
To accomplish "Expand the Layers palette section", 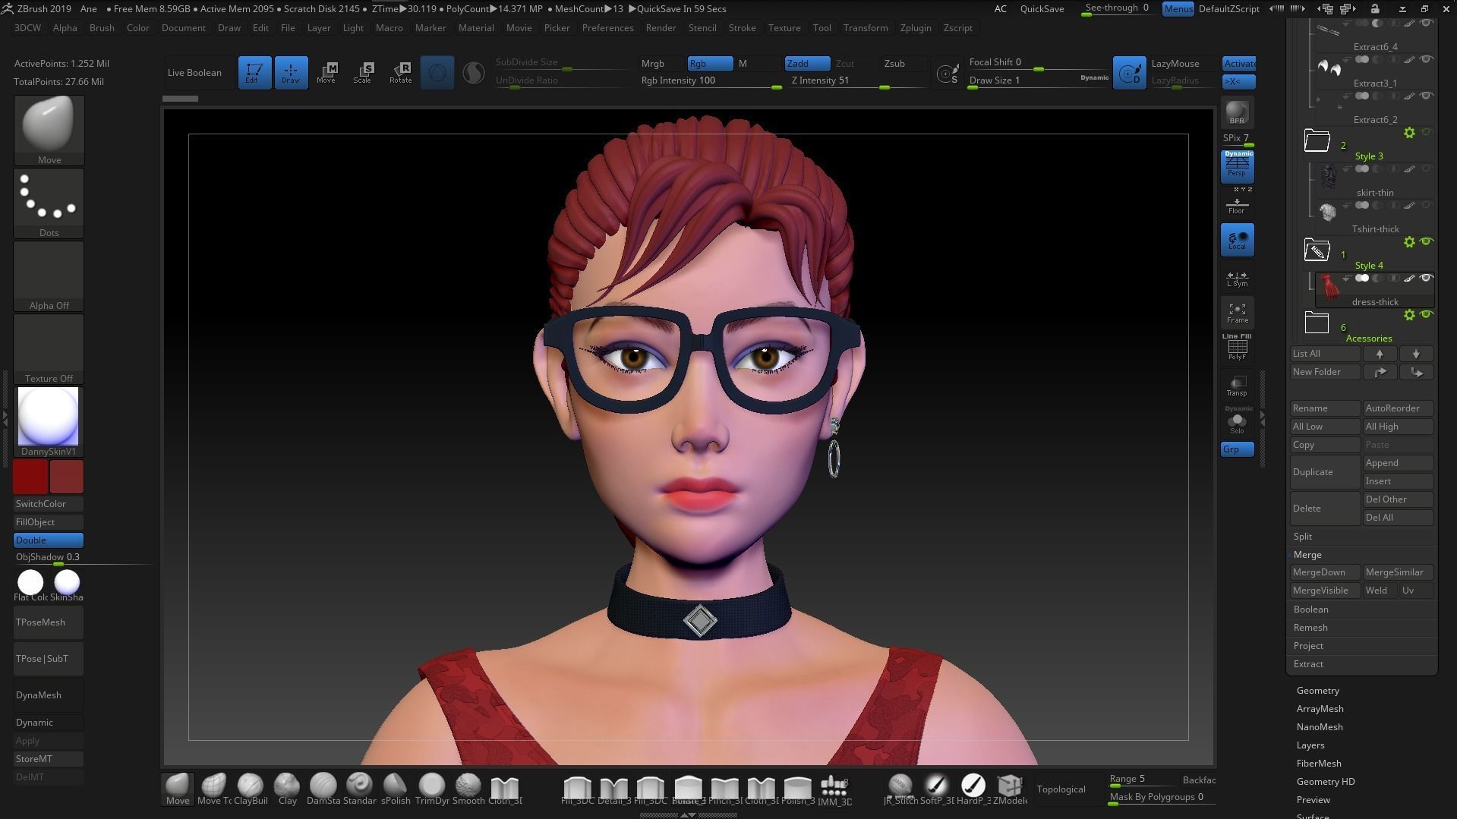I will [1310, 745].
